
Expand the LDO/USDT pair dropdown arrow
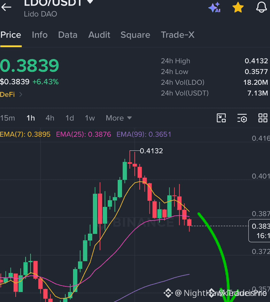90,2
